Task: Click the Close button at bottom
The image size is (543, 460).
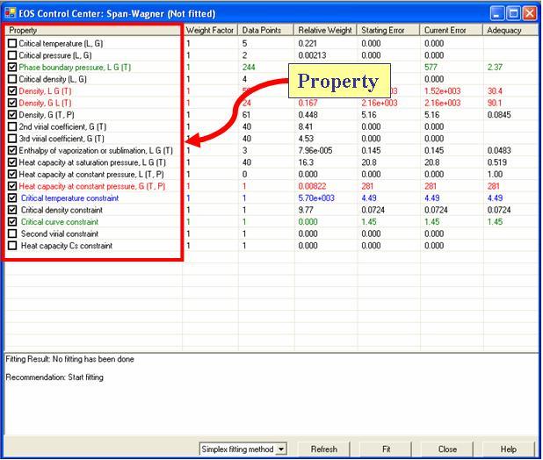Action: coord(447,449)
